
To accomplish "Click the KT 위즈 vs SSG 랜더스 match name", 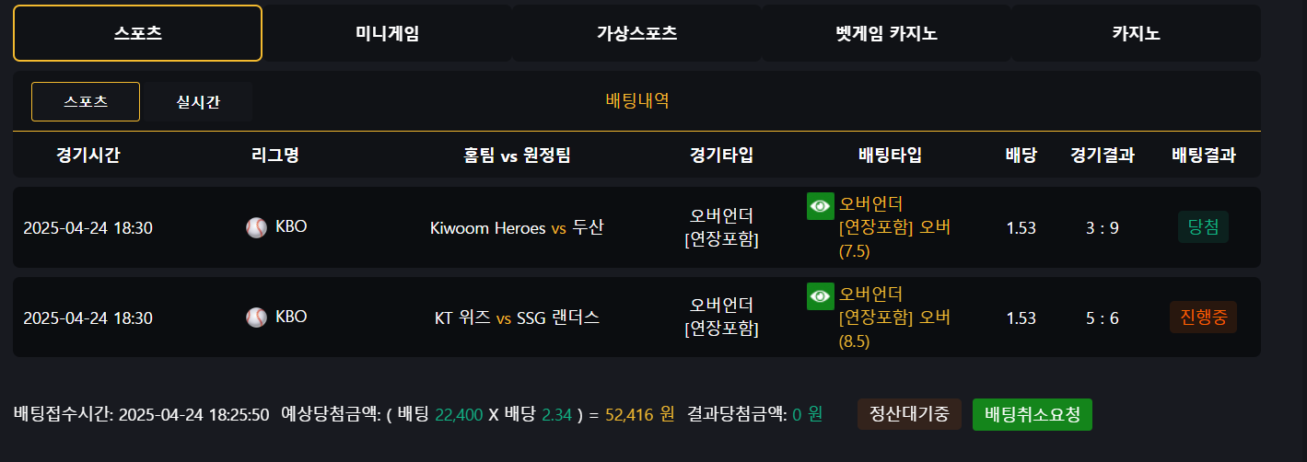I will (517, 318).
